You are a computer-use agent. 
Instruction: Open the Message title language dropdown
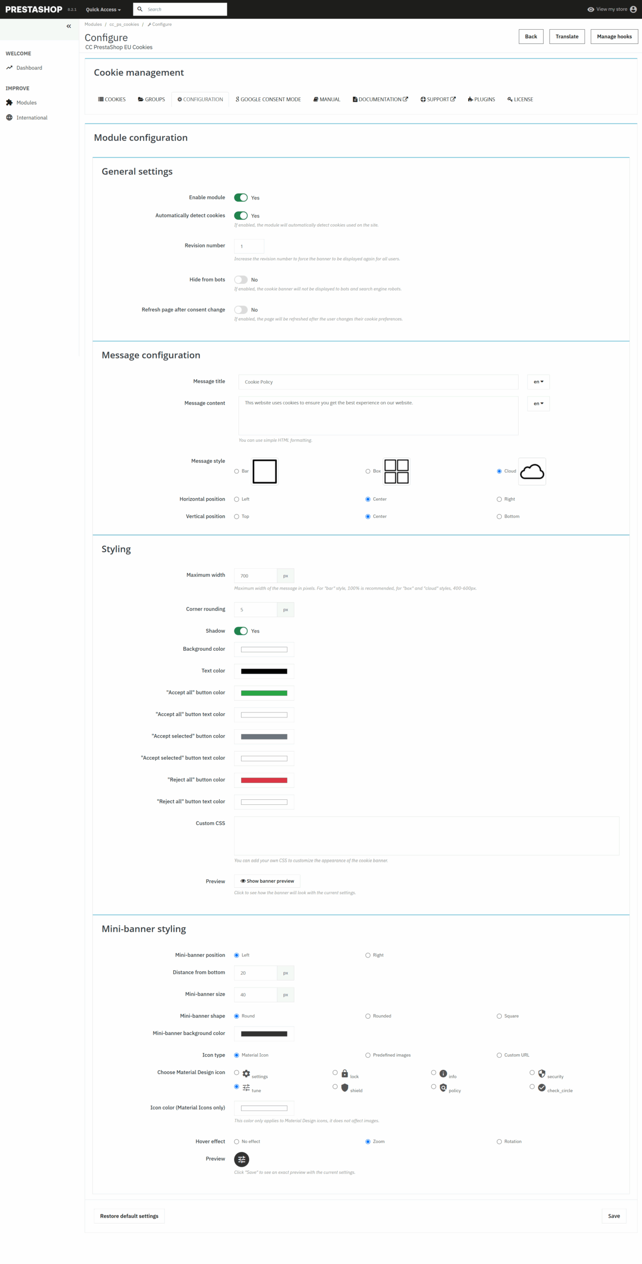538,382
